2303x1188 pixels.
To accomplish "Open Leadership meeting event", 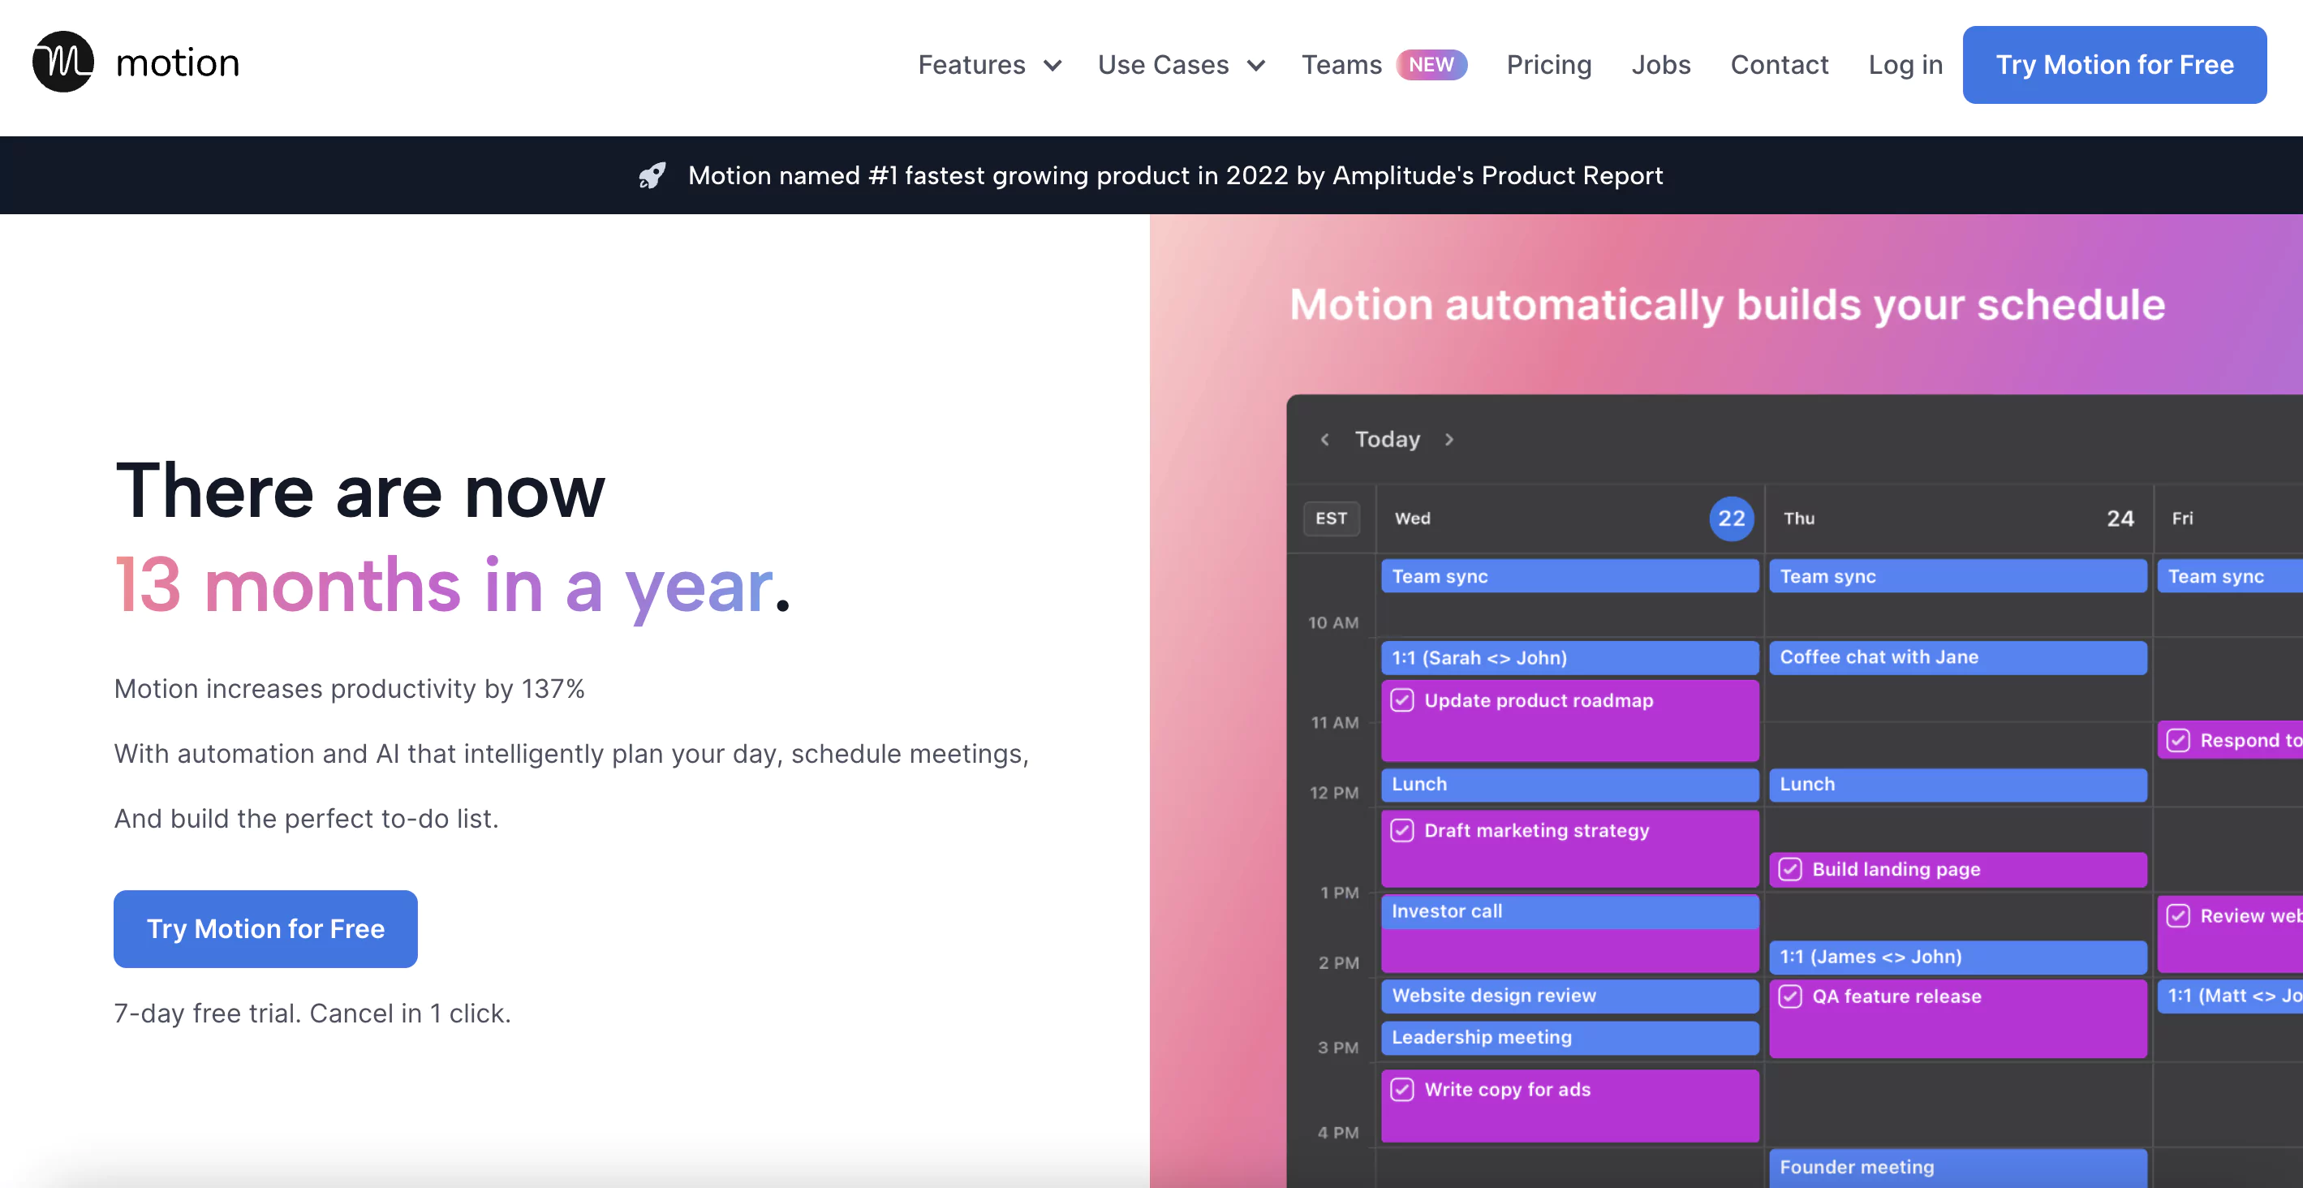I will [1570, 1037].
